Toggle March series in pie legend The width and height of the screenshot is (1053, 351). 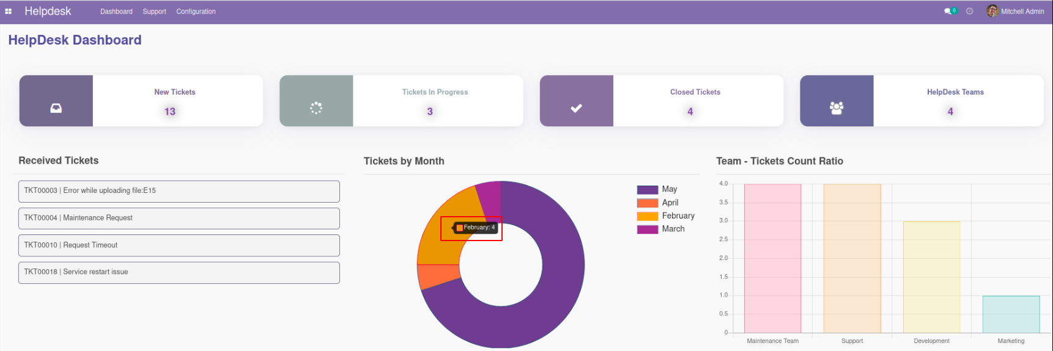673,229
